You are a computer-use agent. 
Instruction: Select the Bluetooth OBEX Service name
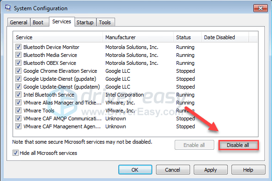pos(50,63)
